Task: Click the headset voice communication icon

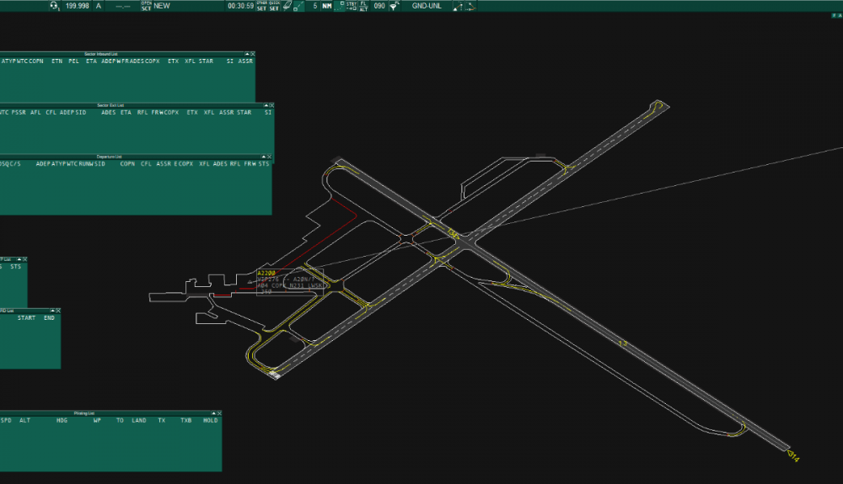Action: pyautogui.click(x=55, y=6)
